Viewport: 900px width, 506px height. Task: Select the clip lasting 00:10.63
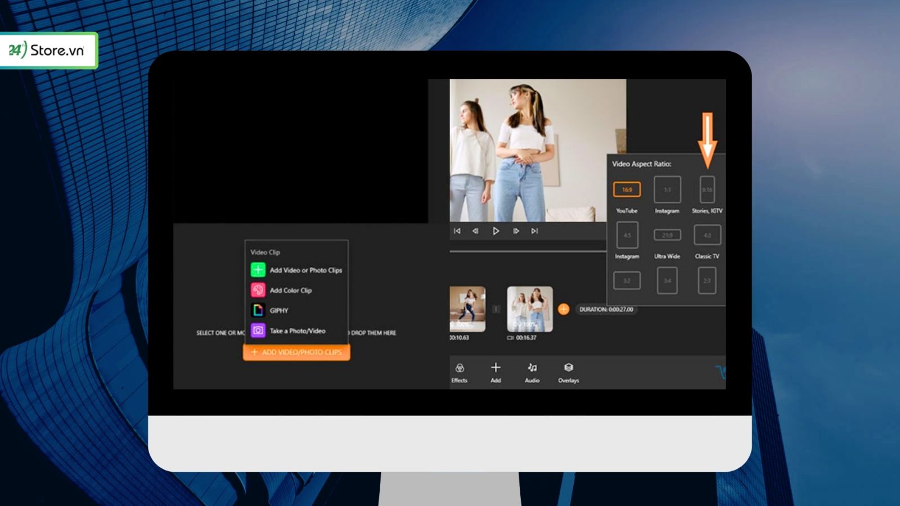pyautogui.click(x=467, y=309)
